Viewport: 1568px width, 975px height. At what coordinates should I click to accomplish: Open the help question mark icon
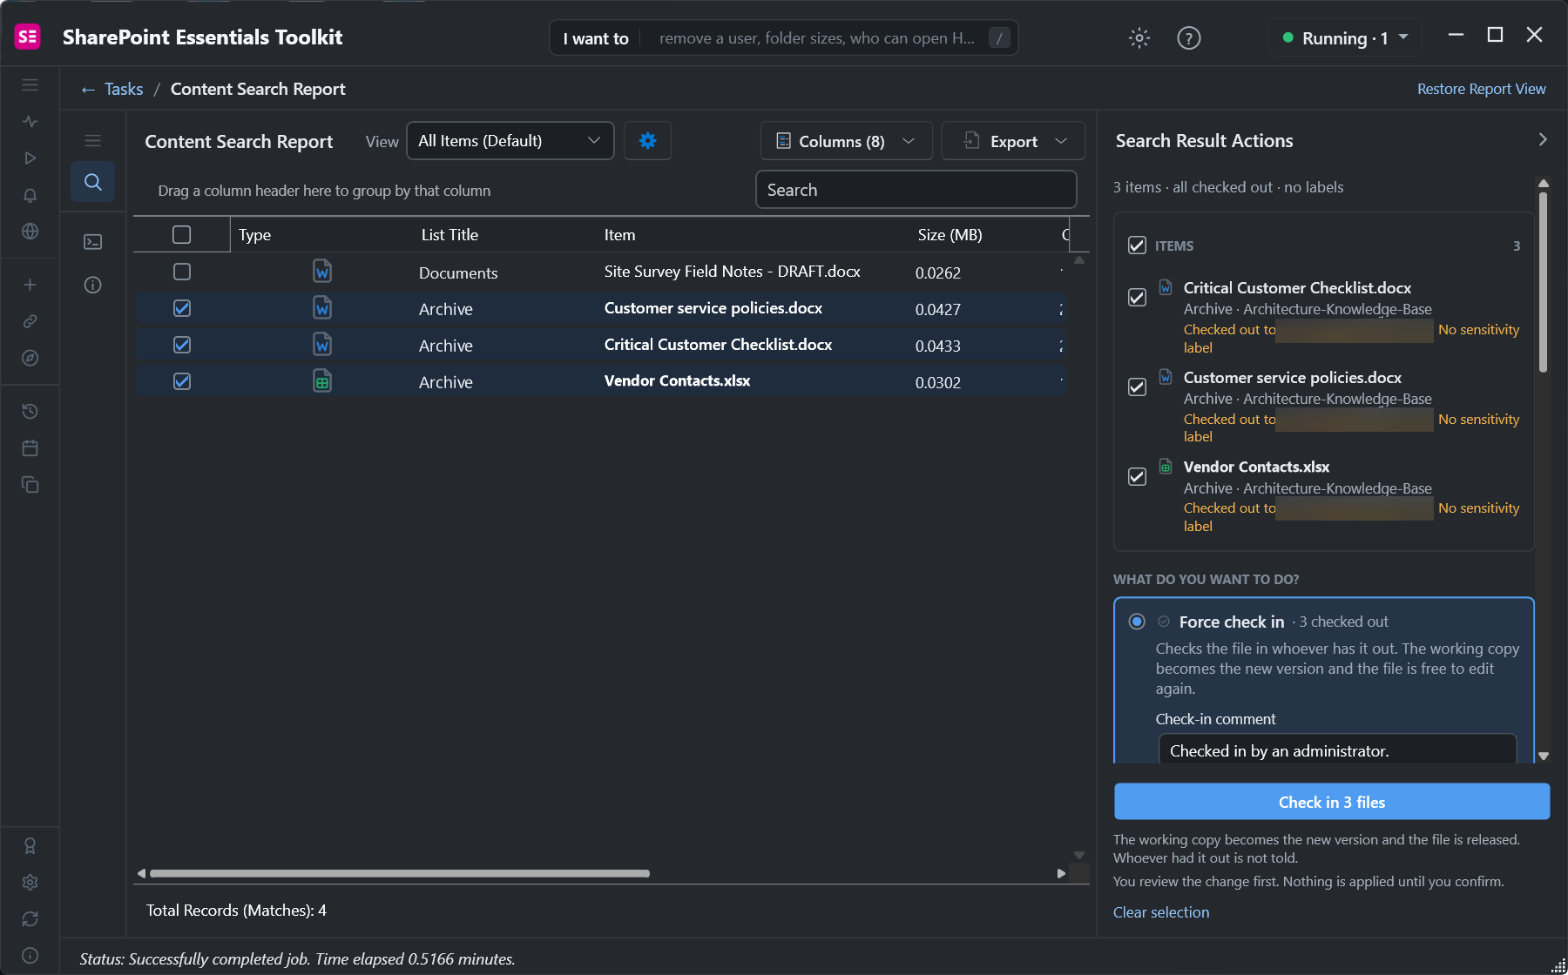(1188, 37)
